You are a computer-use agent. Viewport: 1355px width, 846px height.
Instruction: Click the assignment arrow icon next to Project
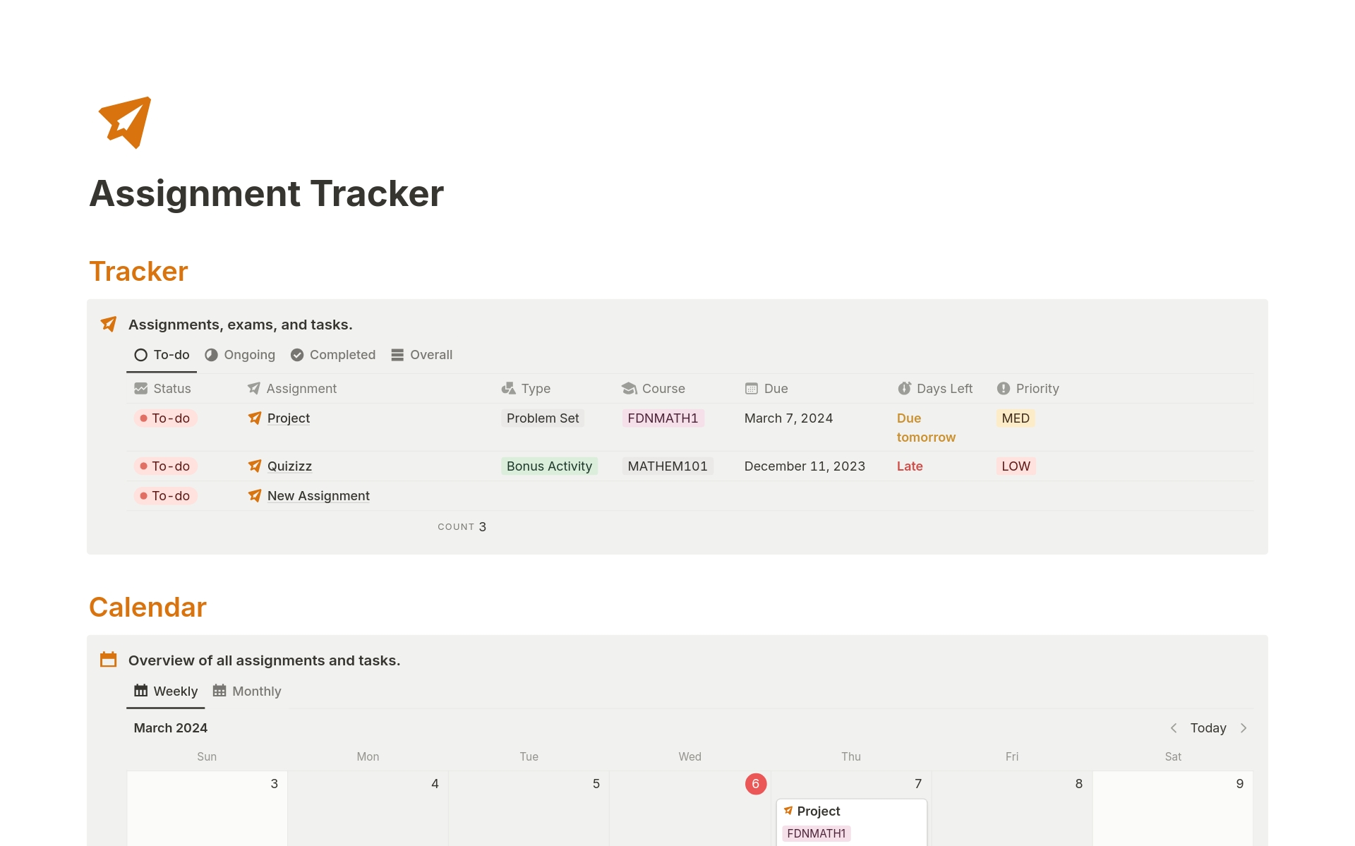pos(255,417)
